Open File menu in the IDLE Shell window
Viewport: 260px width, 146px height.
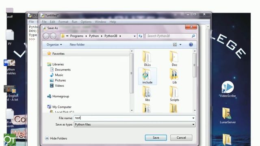pyautogui.click(x=31, y=21)
